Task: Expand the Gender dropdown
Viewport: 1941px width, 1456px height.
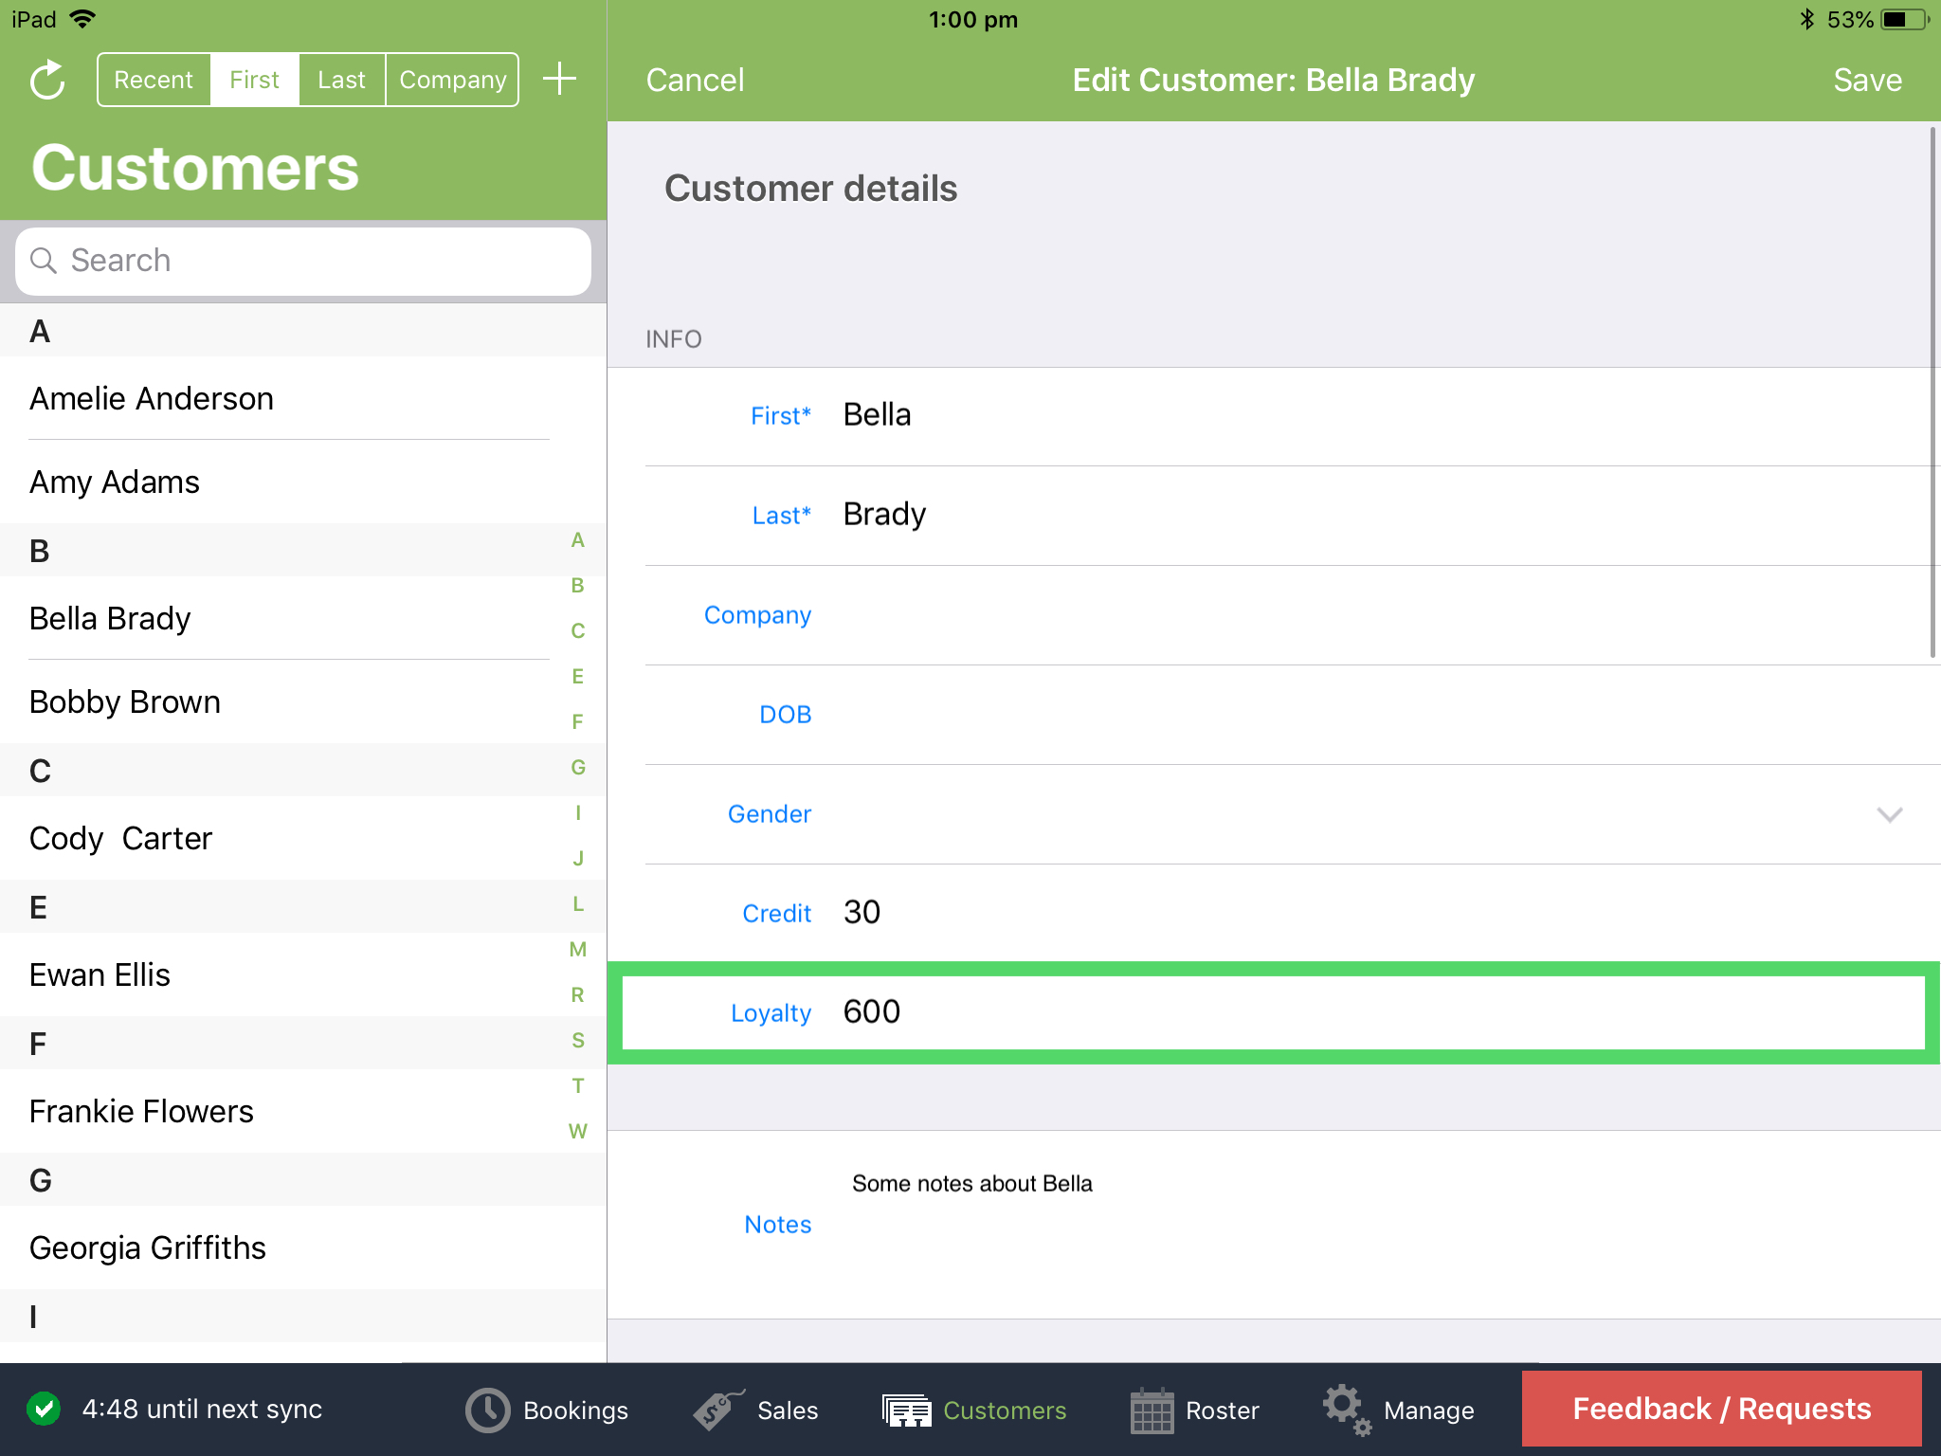Action: coord(1889,814)
